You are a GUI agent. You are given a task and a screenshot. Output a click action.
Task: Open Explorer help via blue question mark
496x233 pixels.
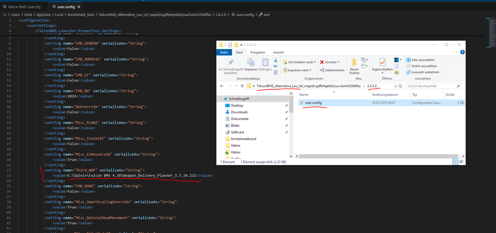click(x=463, y=52)
